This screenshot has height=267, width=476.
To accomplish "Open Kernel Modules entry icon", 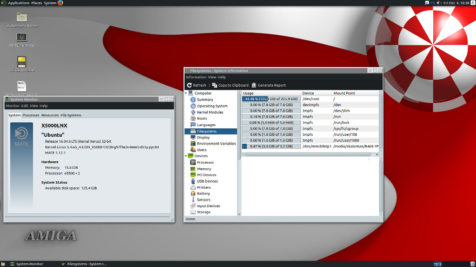I will point(193,112).
